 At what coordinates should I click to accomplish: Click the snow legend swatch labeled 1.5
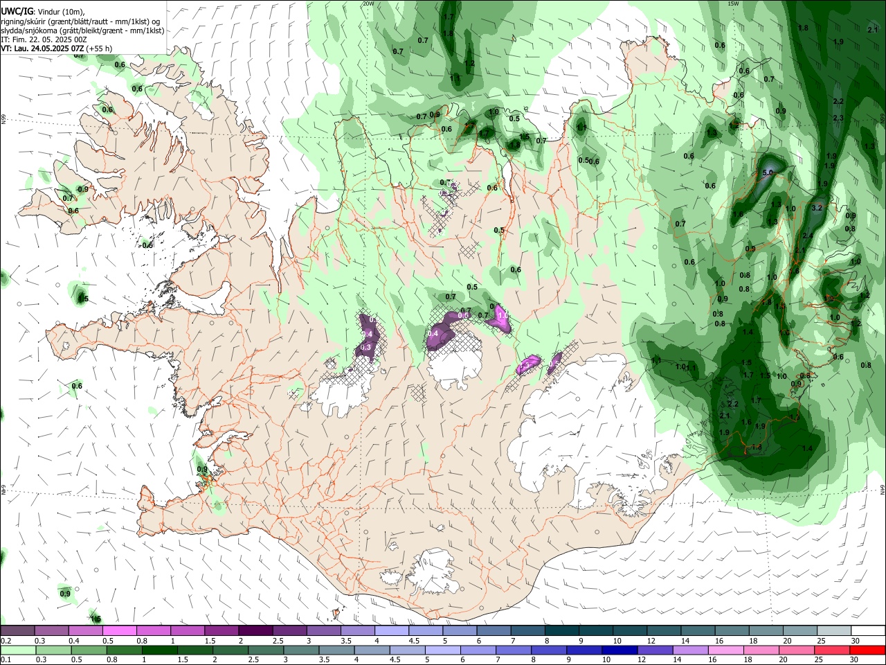click(x=221, y=630)
